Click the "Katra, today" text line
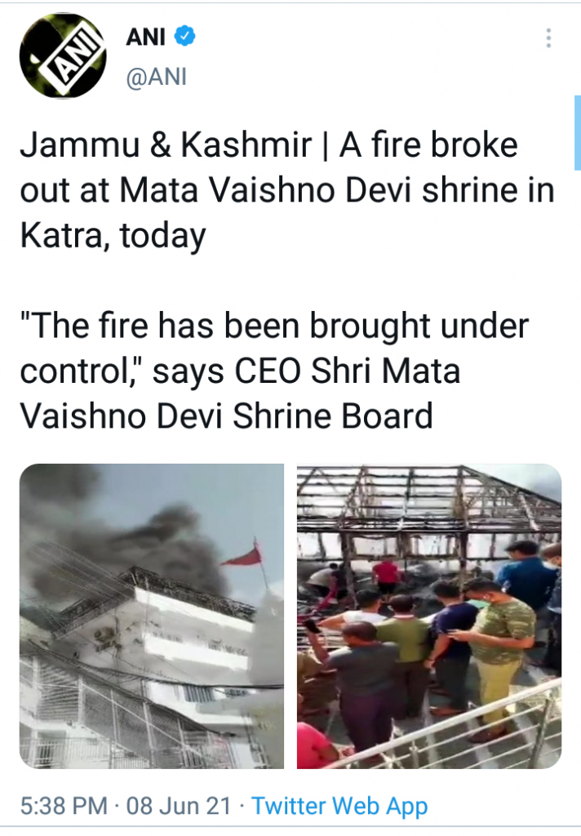Viewport: 581px width, 836px height. (113, 234)
